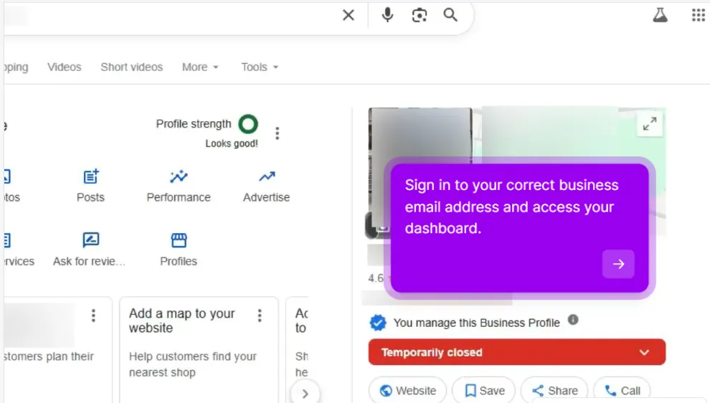Click into the search input field
Image resolution: width=710 pixels, height=403 pixels.
point(172,15)
